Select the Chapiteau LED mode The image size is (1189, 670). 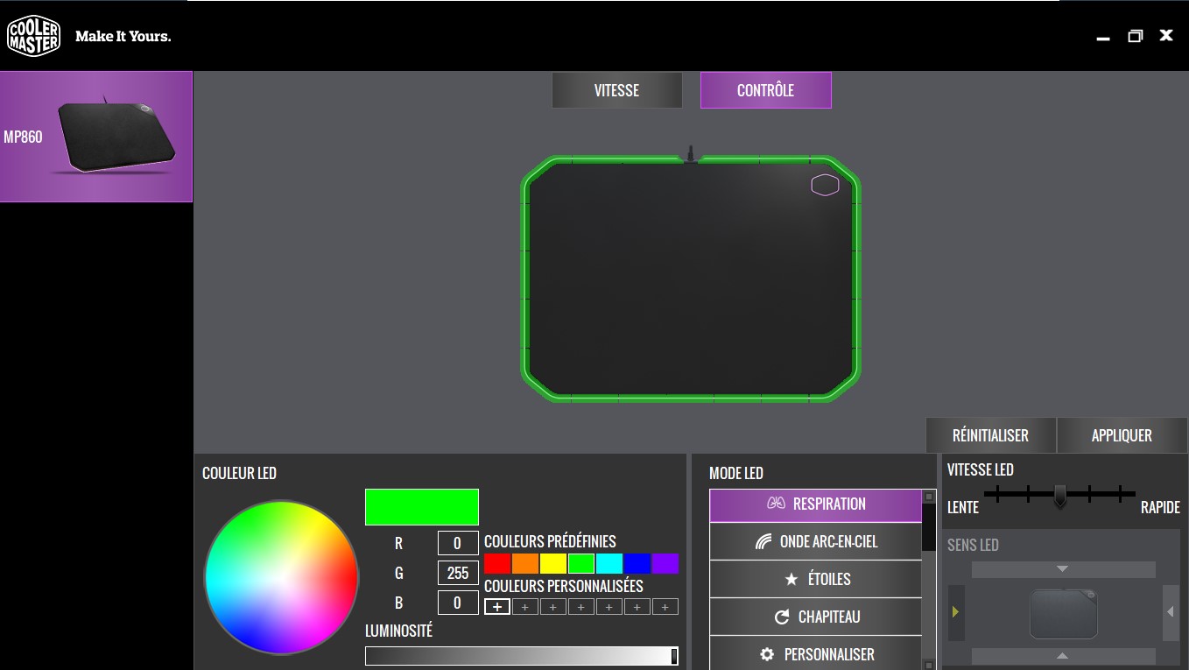point(815,617)
